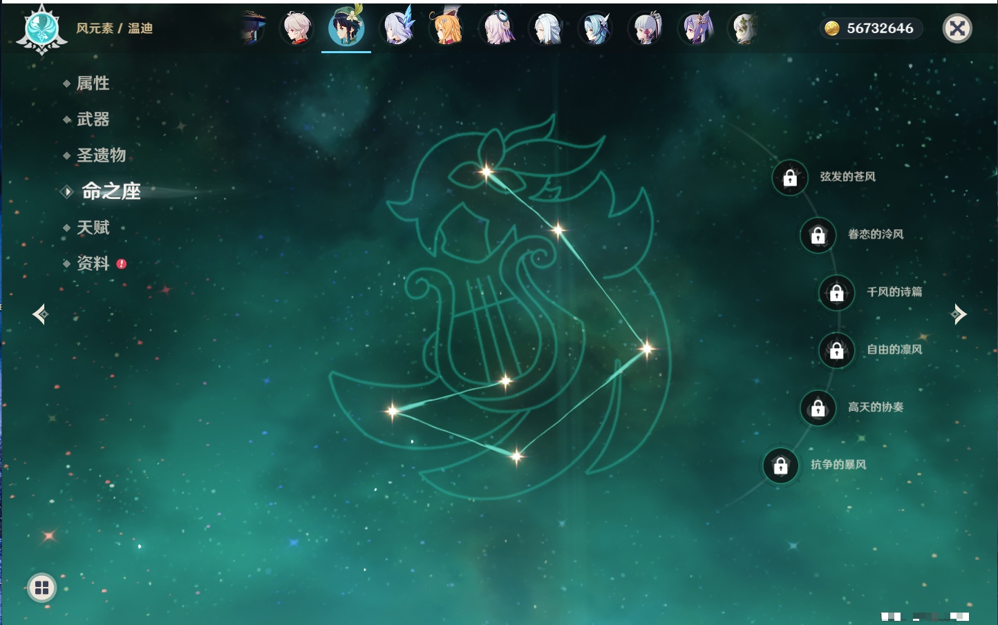Select the Kazuha avatar with red streak
This screenshot has height=625, width=998.
(x=297, y=28)
